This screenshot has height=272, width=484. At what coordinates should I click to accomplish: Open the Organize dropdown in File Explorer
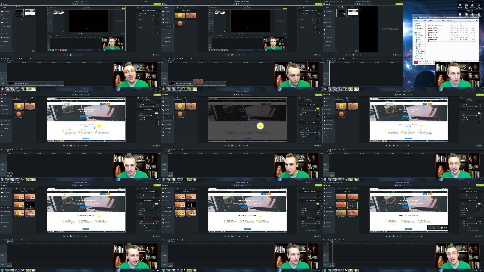[417, 20]
